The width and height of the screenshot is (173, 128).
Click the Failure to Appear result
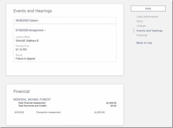click(25, 59)
